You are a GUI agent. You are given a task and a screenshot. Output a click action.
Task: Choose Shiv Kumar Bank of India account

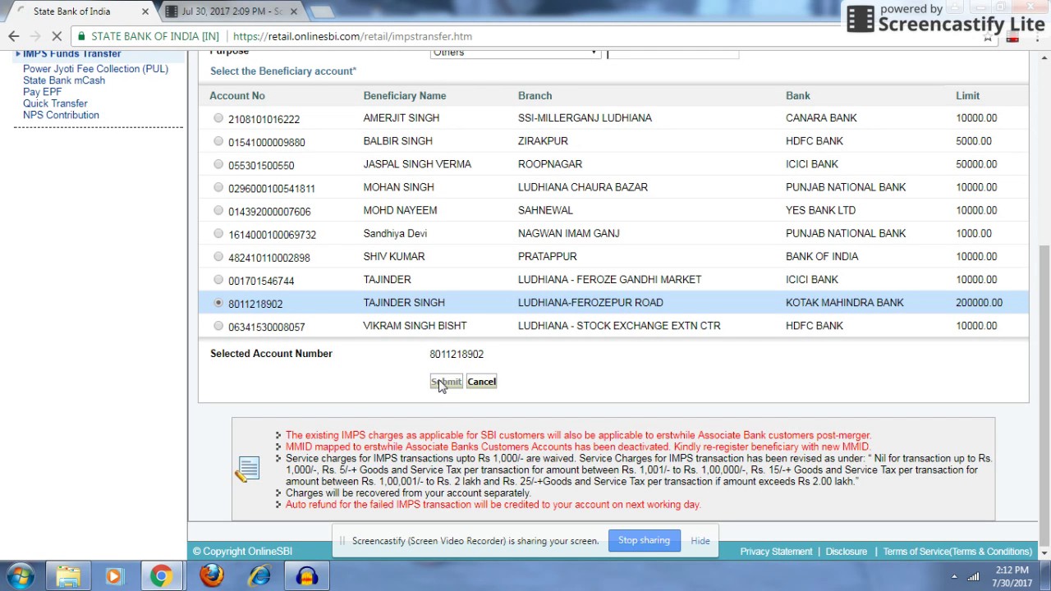218,256
